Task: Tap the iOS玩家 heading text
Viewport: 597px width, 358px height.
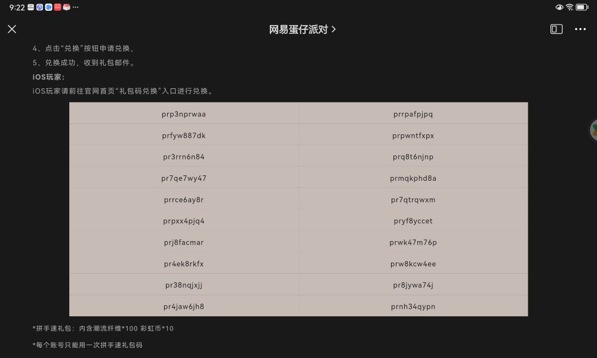Action: click(49, 77)
